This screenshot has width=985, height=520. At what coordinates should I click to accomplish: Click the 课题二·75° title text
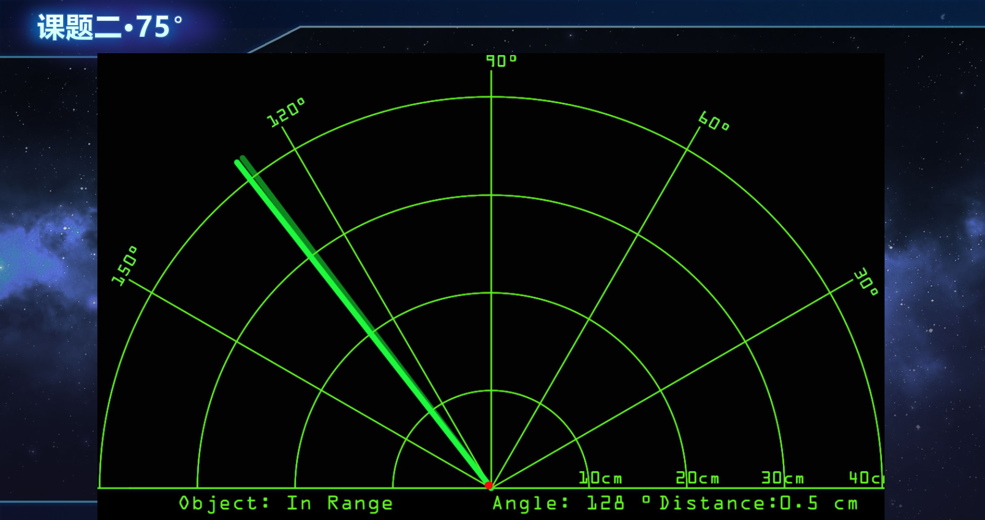click(110, 27)
